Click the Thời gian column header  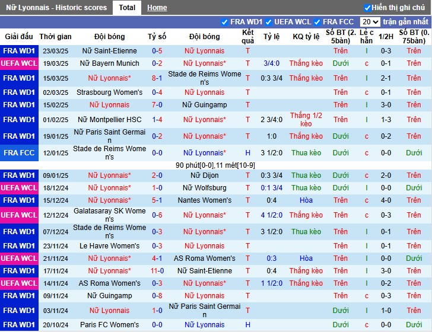tap(55, 36)
